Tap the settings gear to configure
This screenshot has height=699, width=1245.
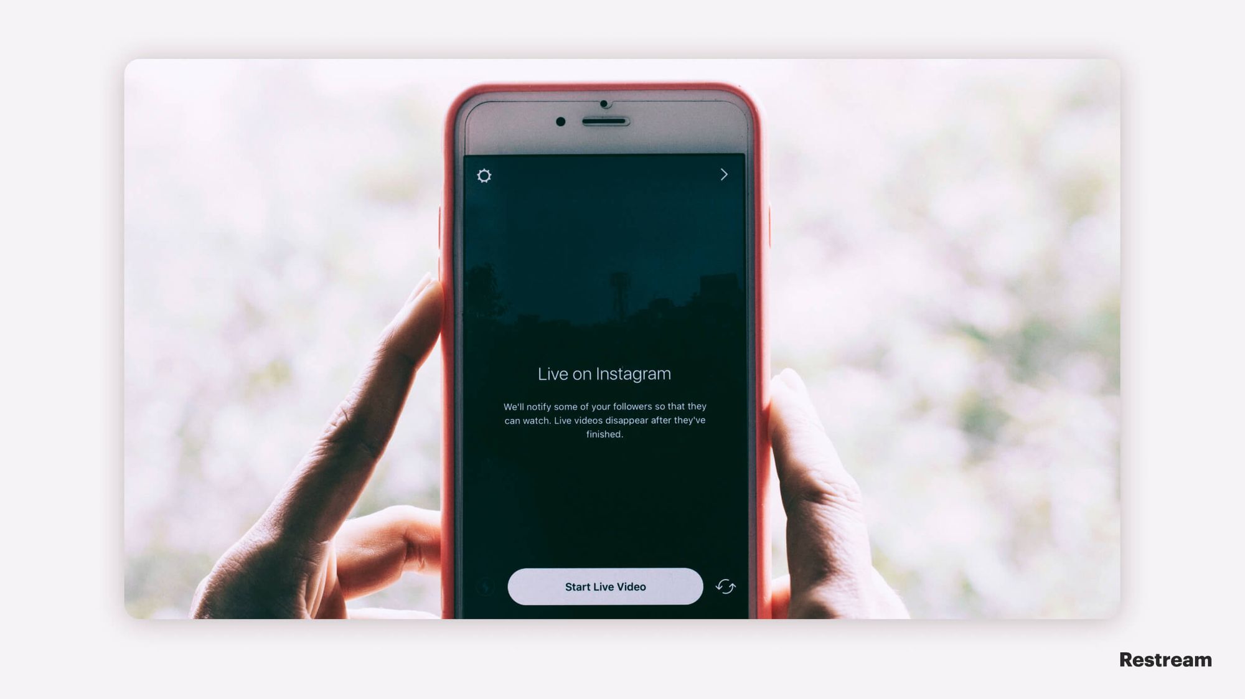pyautogui.click(x=483, y=175)
